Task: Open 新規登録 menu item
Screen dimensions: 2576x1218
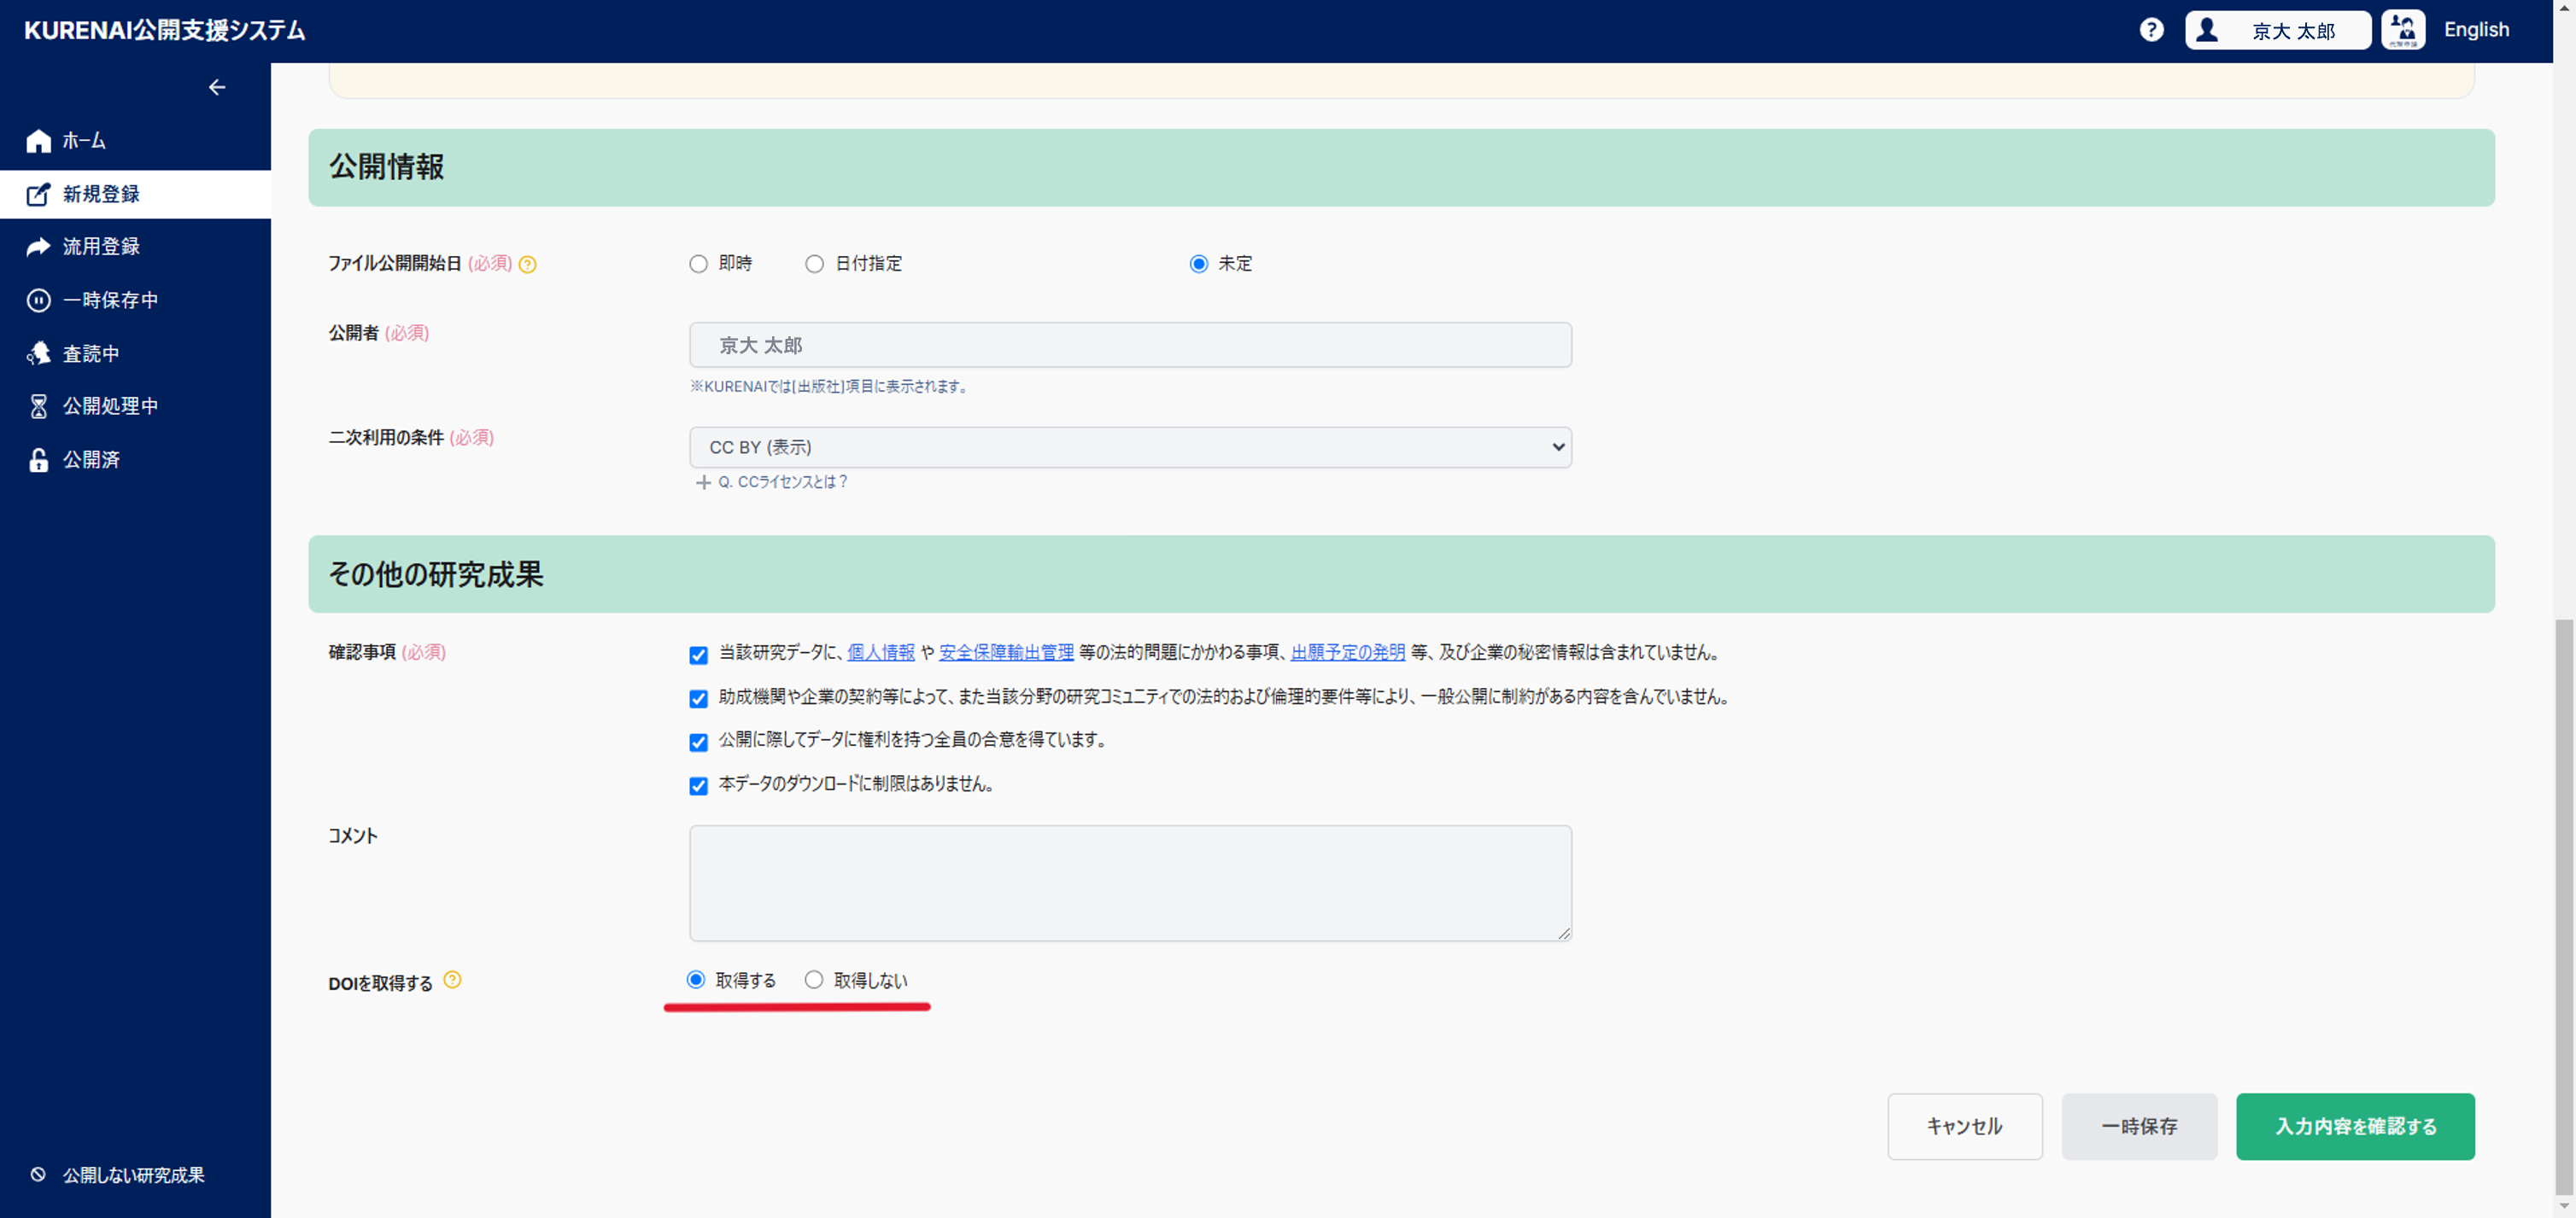Action: [135, 194]
